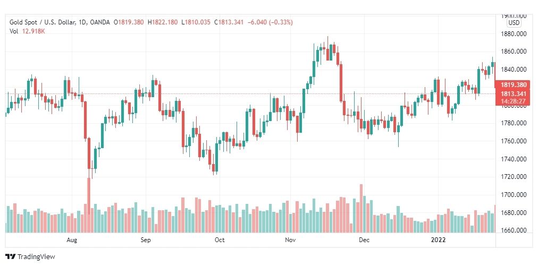Click the TradingView logo icon

coord(10,256)
